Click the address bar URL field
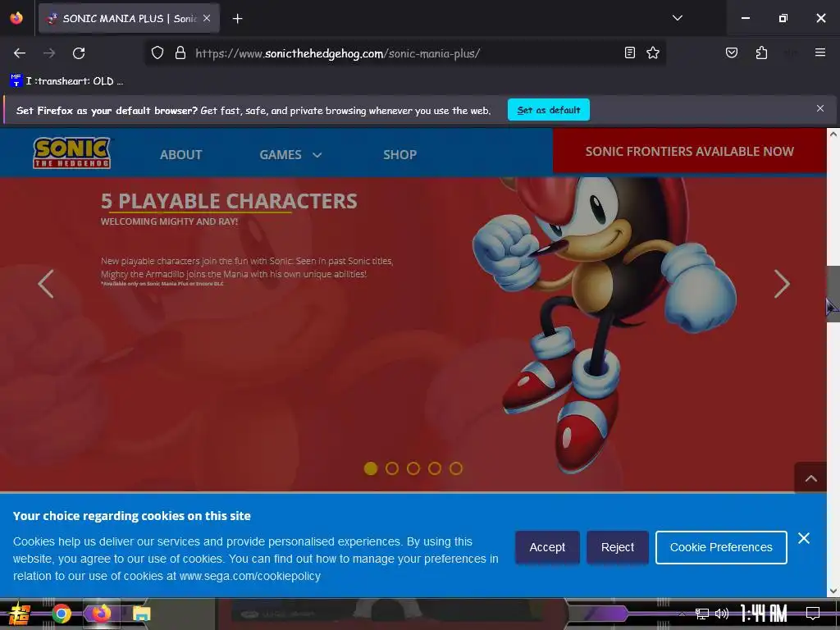This screenshot has width=840, height=630. click(x=404, y=53)
